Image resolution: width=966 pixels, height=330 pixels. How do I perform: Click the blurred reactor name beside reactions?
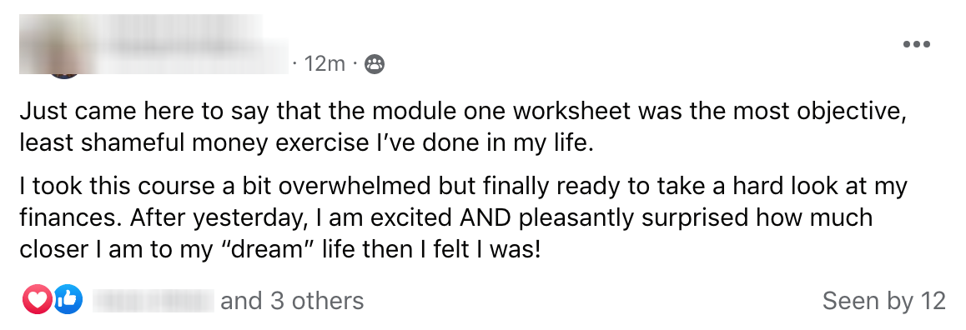tap(153, 301)
